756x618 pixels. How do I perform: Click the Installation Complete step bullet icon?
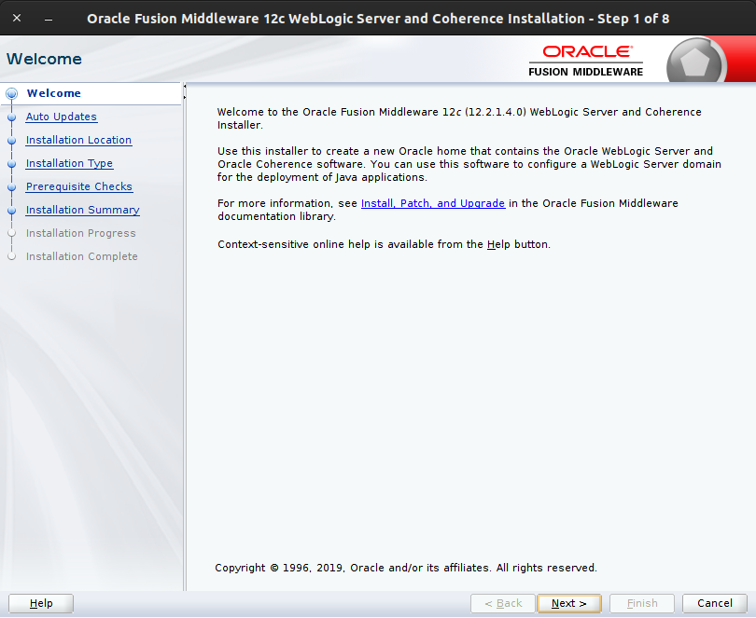(x=11, y=256)
